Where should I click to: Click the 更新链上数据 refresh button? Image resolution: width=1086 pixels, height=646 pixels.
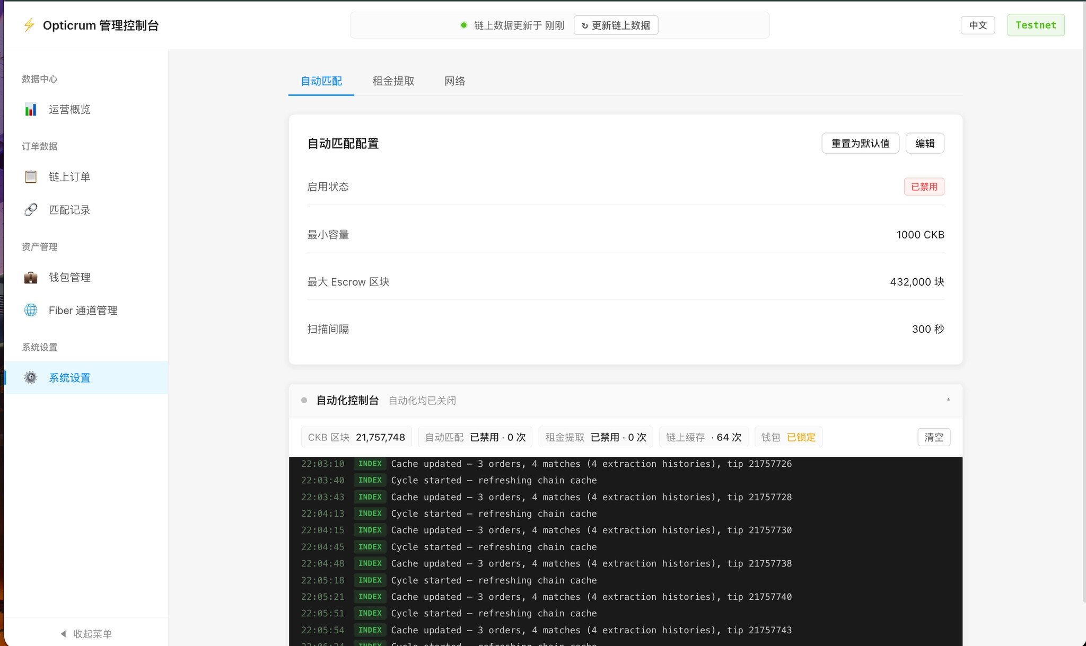point(616,25)
